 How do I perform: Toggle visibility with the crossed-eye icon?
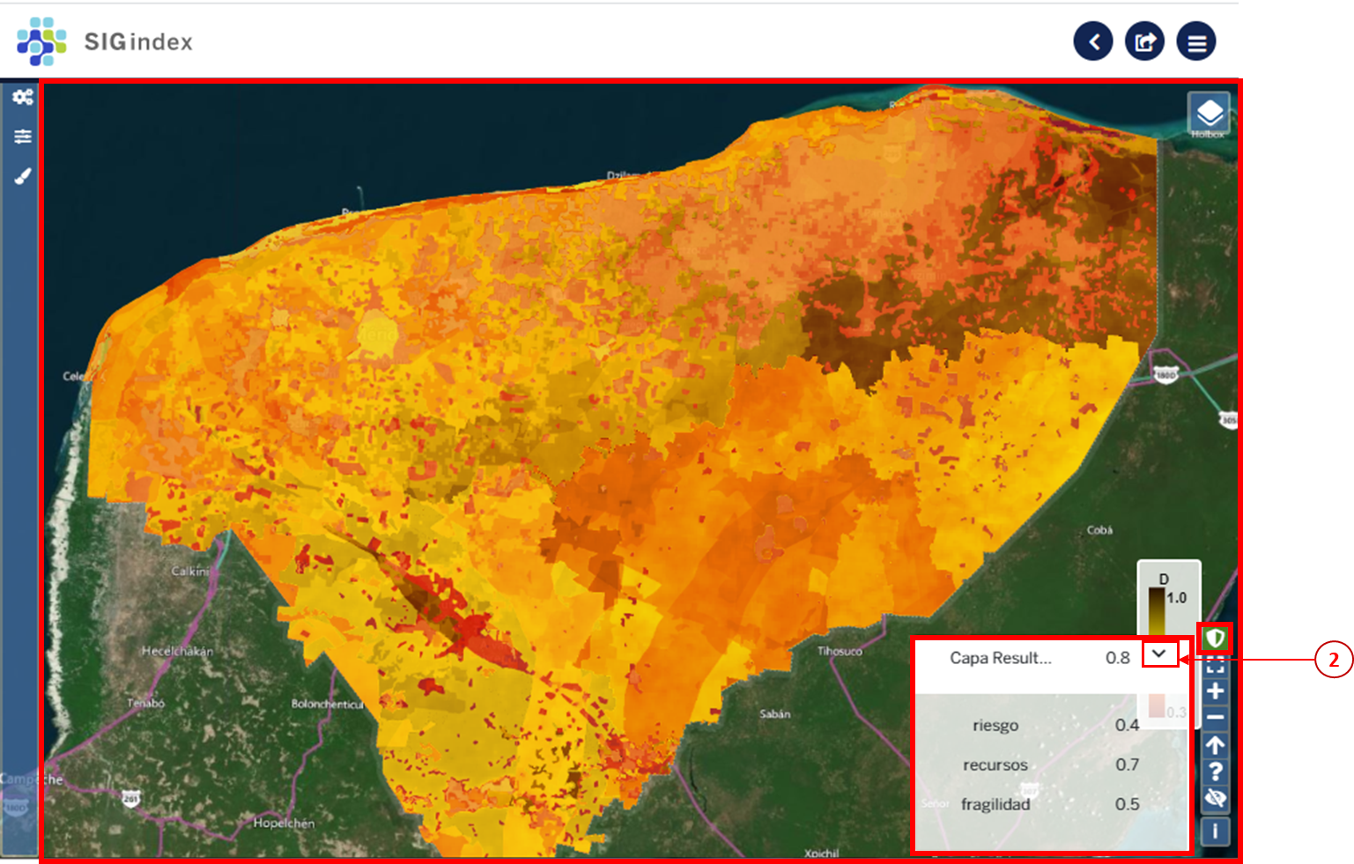click(x=1216, y=799)
